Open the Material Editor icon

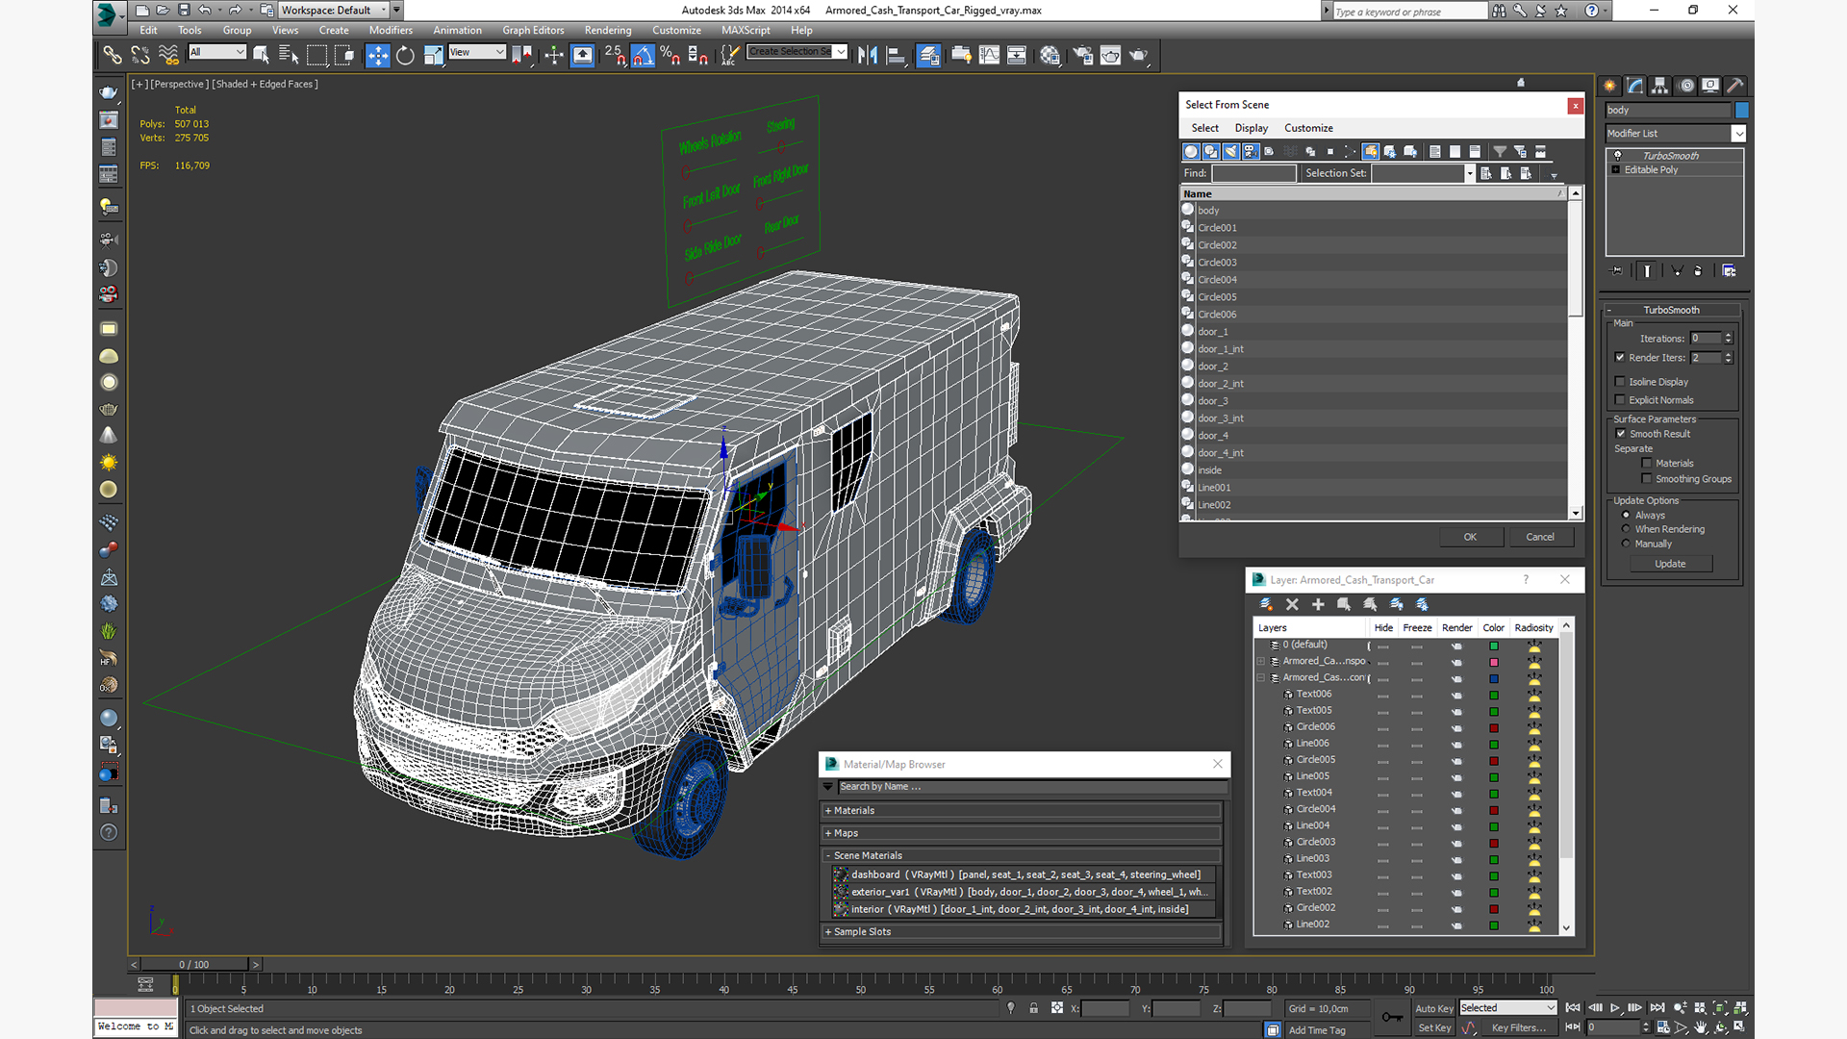click(1050, 56)
